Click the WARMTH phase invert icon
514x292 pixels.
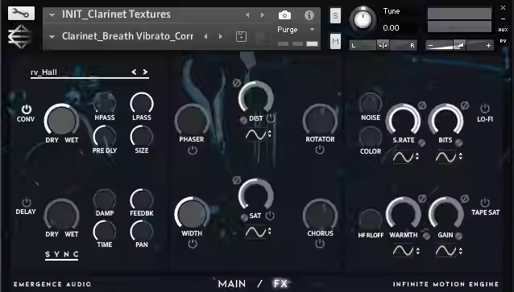[422, 199]
